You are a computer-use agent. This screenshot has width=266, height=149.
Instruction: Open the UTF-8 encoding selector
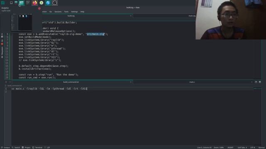pos(253,147)
